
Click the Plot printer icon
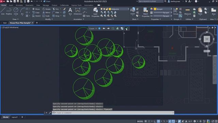(28, 1)
